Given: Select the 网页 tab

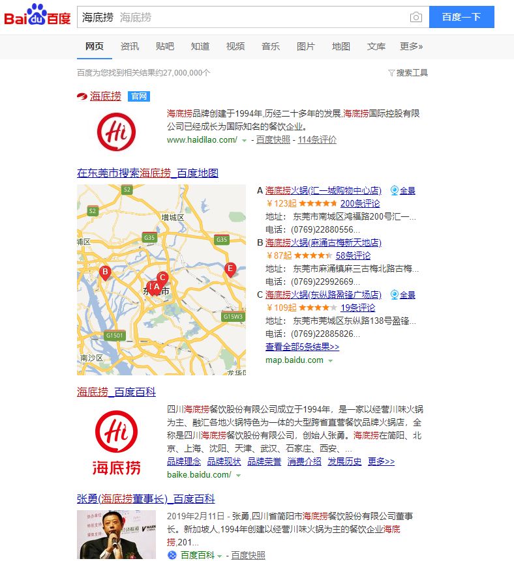Looking at the screenshot, I should tap(95, 46).
